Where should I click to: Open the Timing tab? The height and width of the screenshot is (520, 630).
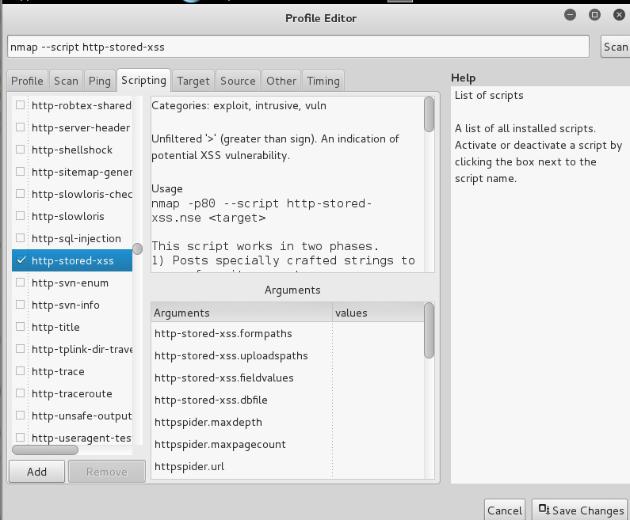pyautogui.click(x=323, y=81)
